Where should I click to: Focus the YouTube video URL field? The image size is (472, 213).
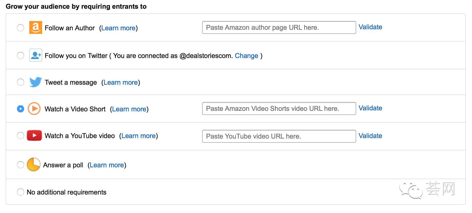pos(279,136)
